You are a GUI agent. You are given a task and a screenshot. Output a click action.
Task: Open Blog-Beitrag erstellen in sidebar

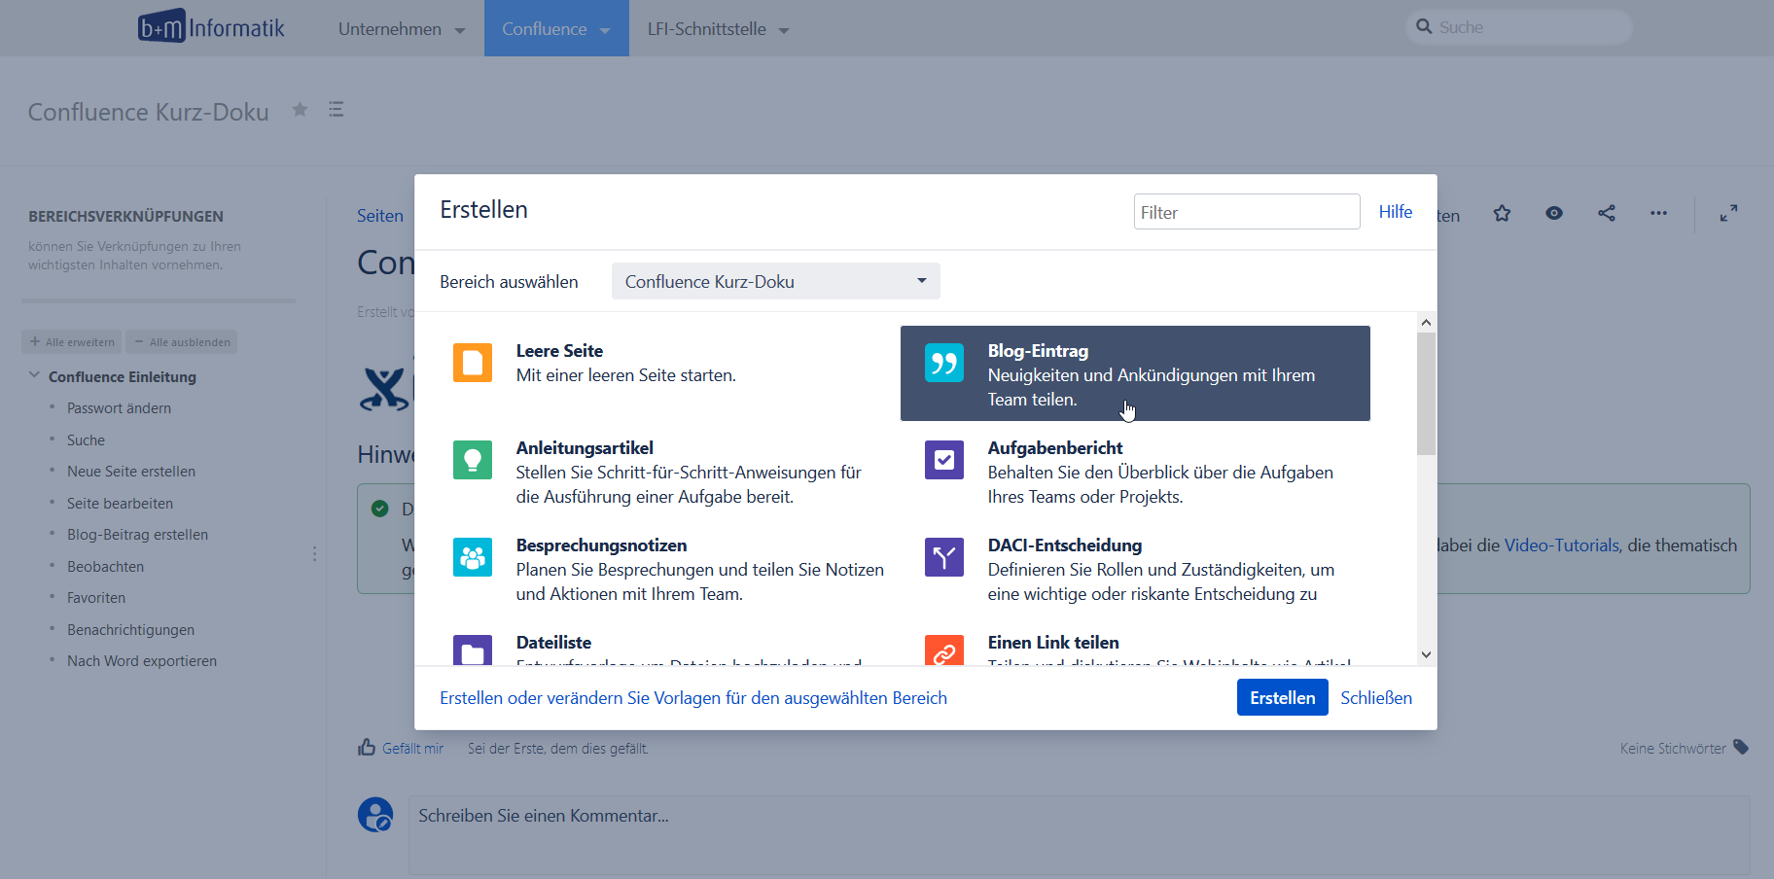[x=137, y=535]
